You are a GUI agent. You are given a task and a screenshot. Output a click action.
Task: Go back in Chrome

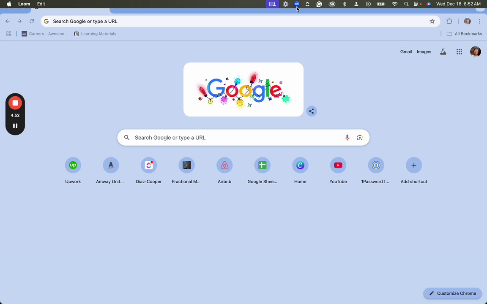(x=8, y=22)
